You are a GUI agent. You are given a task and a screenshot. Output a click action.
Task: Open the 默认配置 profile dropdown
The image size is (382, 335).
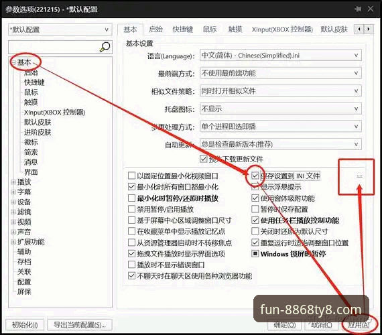tap(60, 29)
